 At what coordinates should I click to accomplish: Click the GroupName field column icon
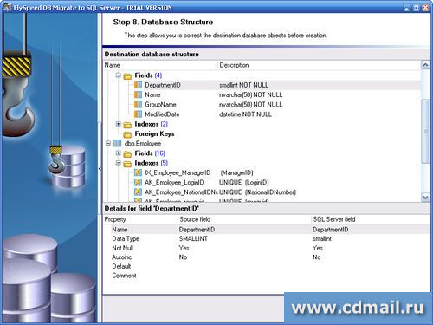tap(138, 105)
